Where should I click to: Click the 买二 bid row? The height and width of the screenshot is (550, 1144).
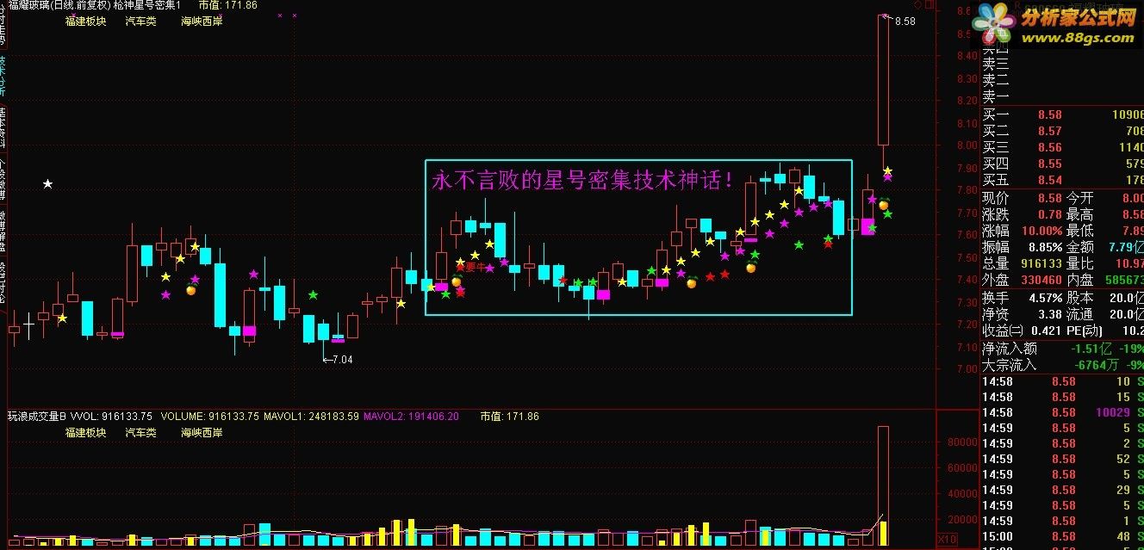tap(1063, 131)
